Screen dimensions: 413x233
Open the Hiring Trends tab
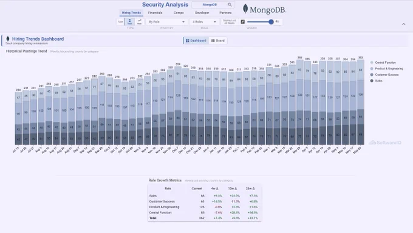click(131, 13)
